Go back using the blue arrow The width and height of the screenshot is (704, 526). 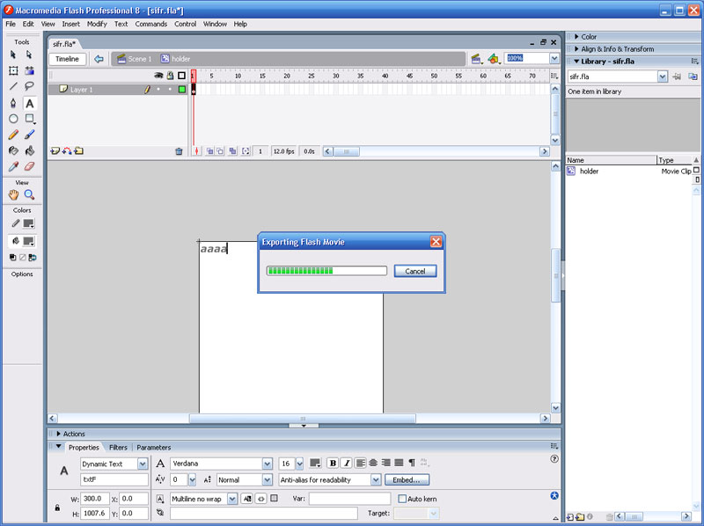(99, 59)
